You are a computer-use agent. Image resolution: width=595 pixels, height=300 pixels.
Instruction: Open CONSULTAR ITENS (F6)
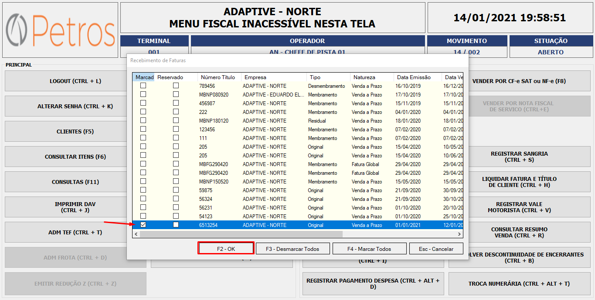coord(65,157)
